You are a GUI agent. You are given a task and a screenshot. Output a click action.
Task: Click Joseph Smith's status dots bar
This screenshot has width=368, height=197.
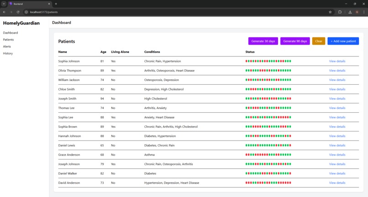tap(268, 98)
